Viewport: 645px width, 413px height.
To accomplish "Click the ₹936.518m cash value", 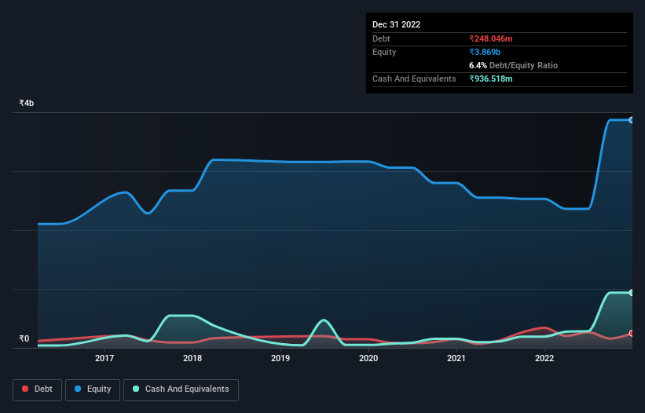I will tap(491, 79).
